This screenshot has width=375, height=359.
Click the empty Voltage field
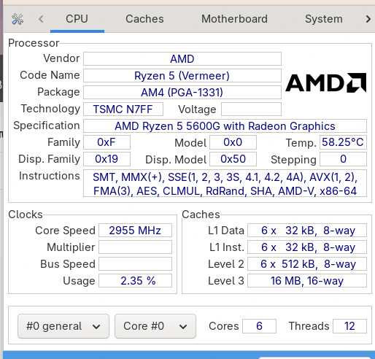coord(251,109)
